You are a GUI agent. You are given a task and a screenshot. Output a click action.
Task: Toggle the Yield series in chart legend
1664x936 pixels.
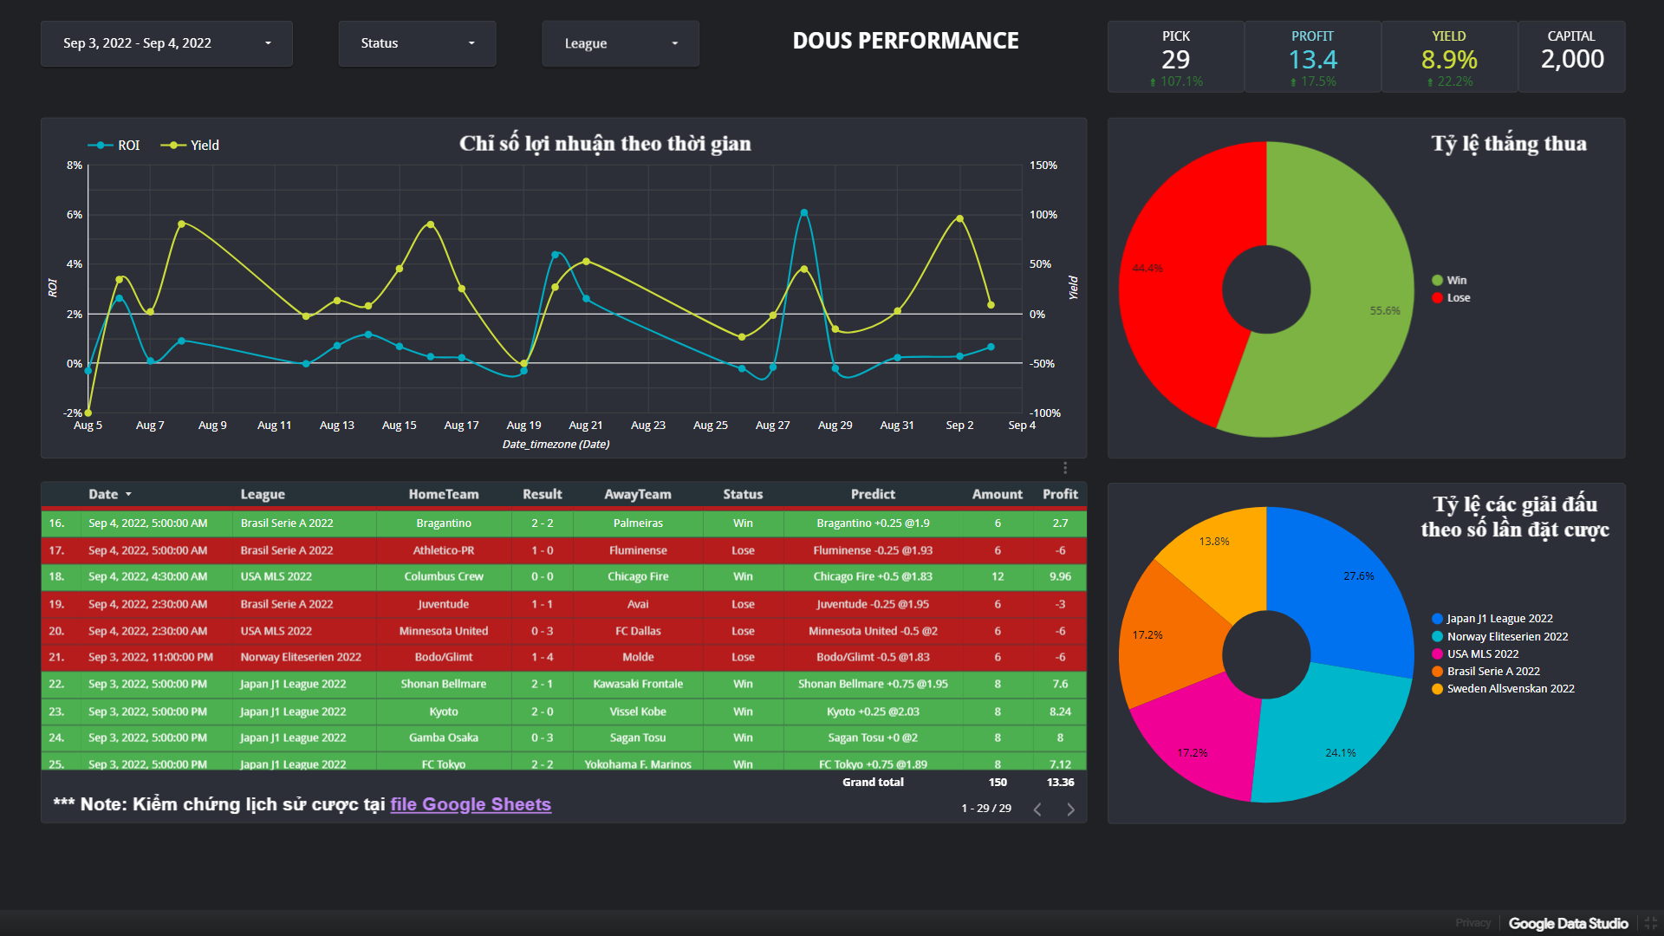191,146
